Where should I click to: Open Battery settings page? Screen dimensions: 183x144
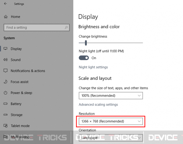16,104
